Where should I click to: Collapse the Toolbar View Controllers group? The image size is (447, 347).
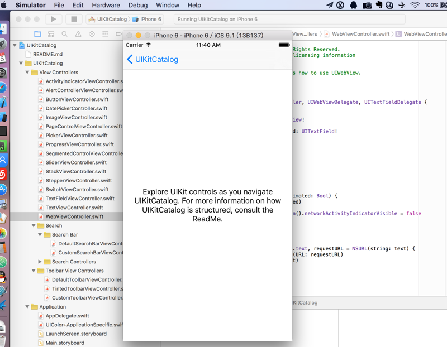point(34,271)
